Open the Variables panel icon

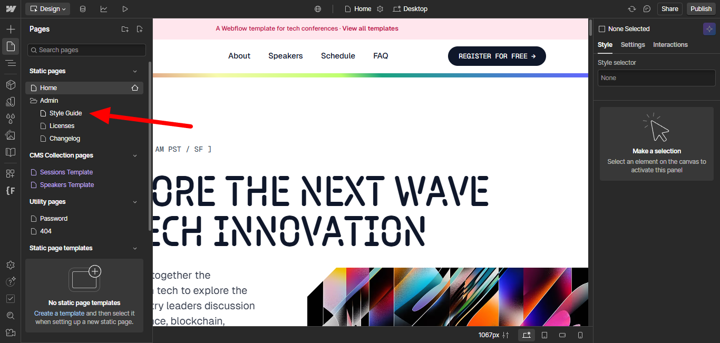(x=11, y=102)
